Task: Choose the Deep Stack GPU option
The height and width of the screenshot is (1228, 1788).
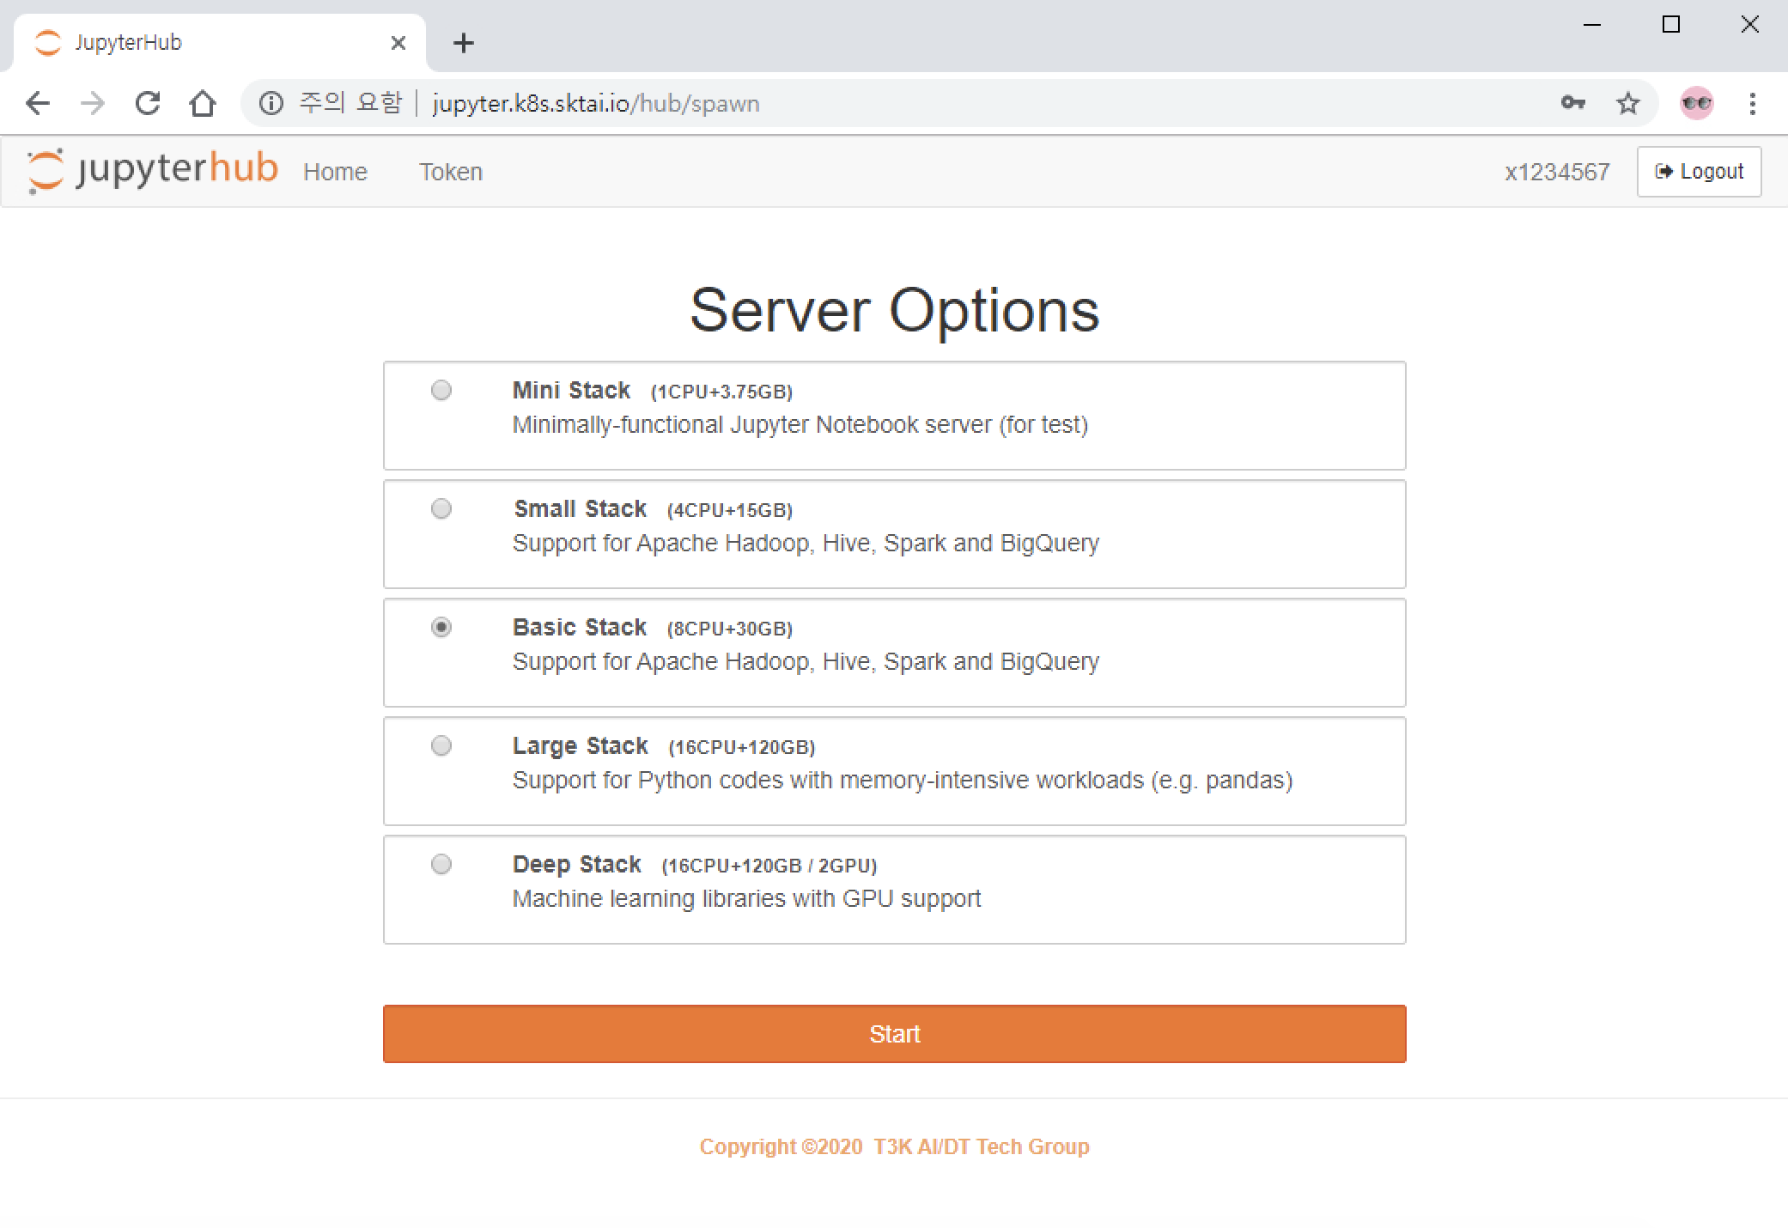Action: pos(441,865)
